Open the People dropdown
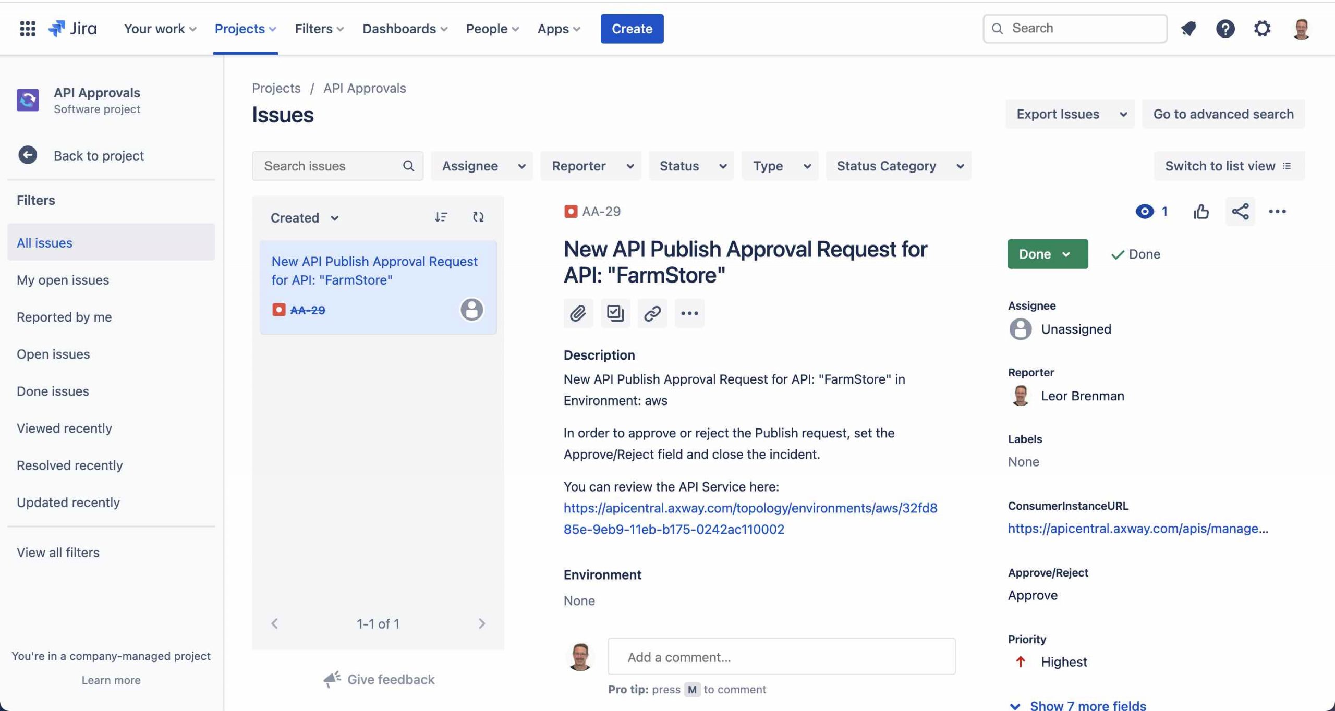This screenshot has height=711, width=1335. coord(492,29)
